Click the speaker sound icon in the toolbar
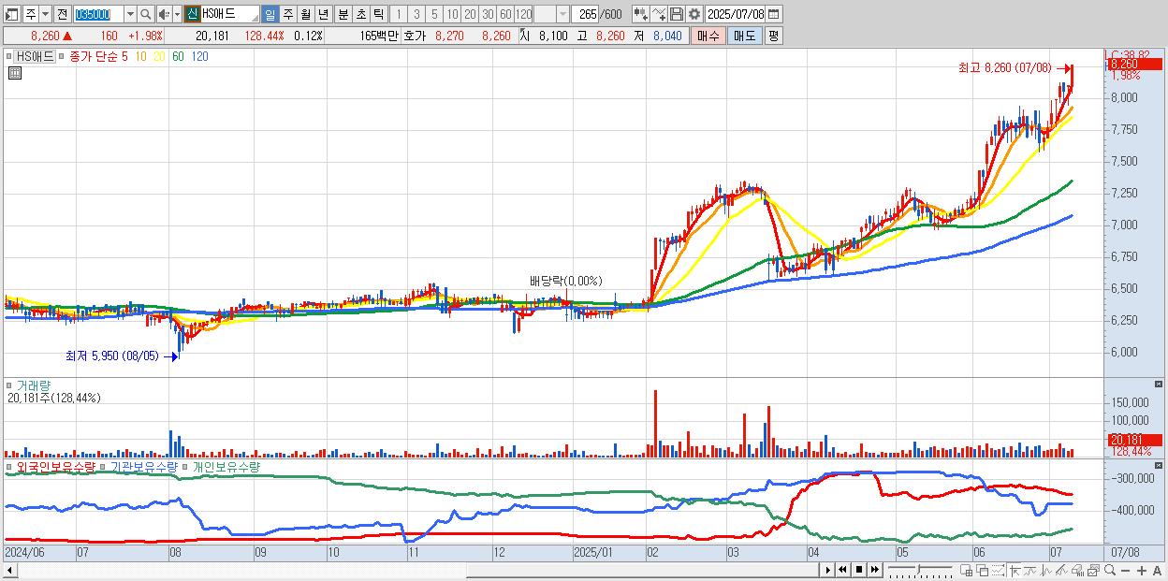This screenshot has height=581, width=1168. (x=164, y=14)
